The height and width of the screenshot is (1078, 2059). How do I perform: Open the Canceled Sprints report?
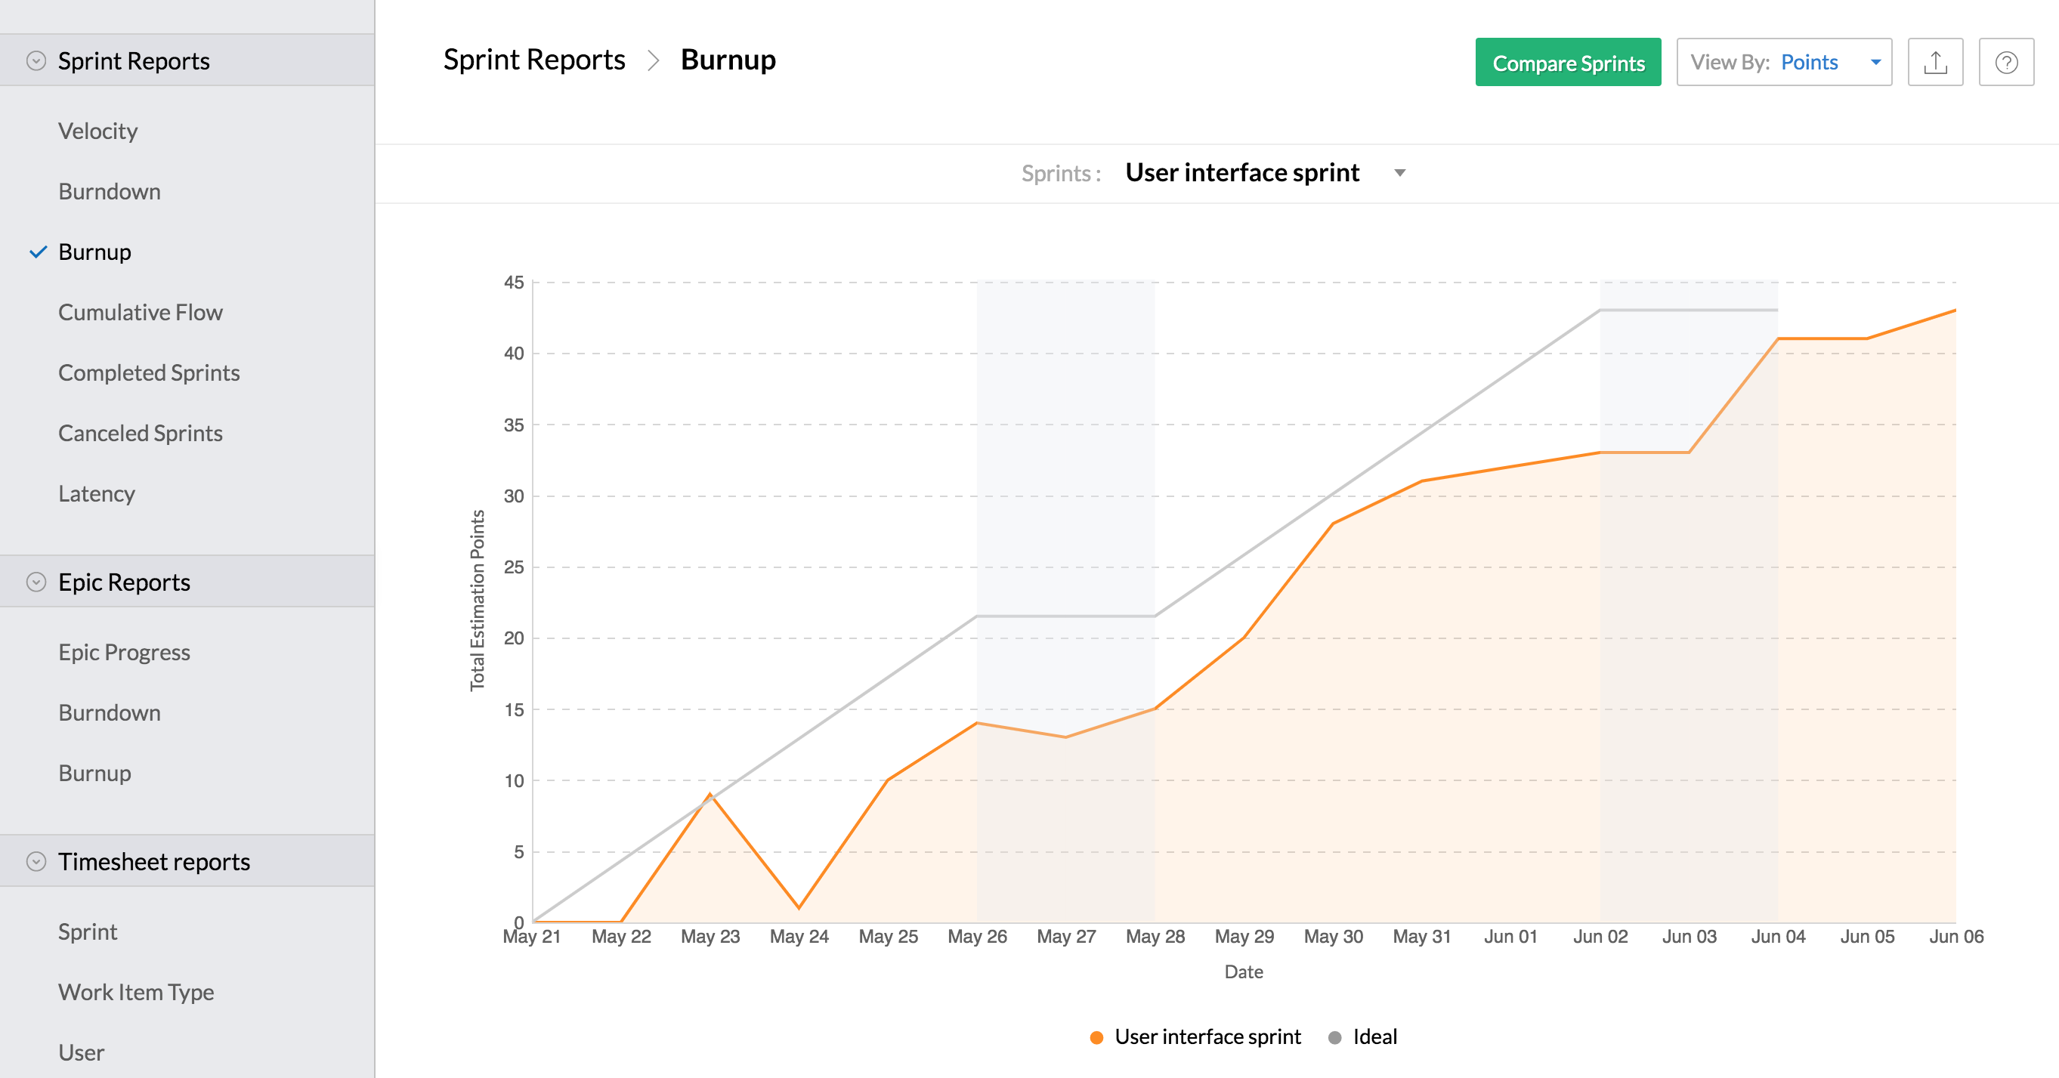pos(141,433)
